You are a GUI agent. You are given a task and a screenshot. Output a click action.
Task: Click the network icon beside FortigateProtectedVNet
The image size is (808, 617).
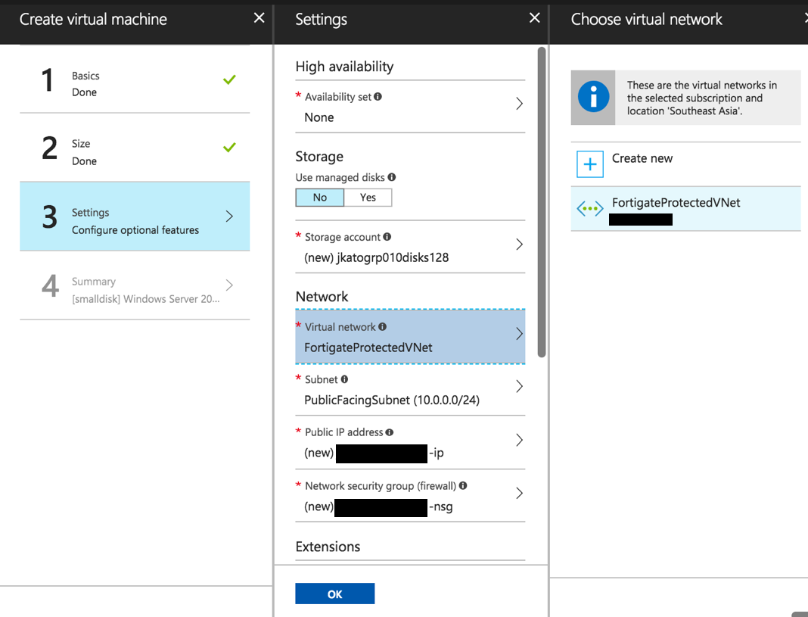[x=589, y=210]
